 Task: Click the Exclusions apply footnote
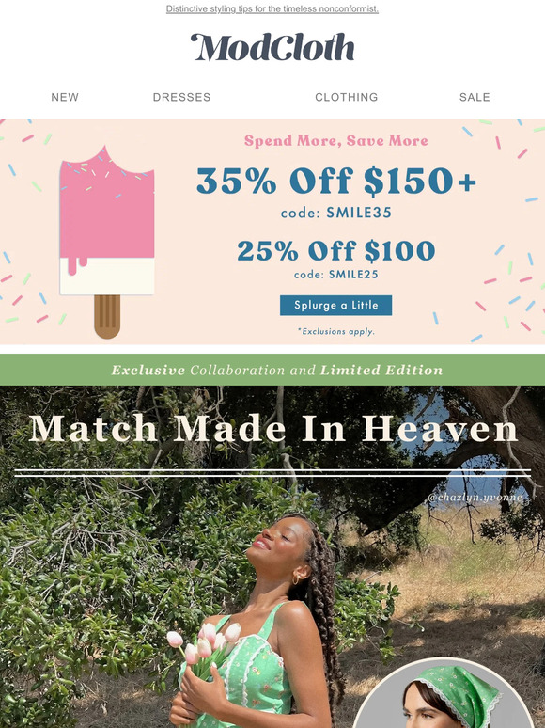pos(335,331)
